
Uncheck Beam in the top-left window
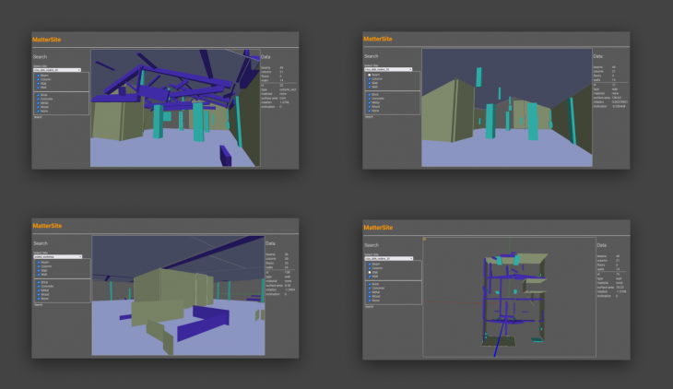click(37, 76)
